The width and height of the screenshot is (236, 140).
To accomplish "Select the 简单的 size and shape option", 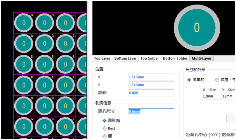I will (190, 80).
